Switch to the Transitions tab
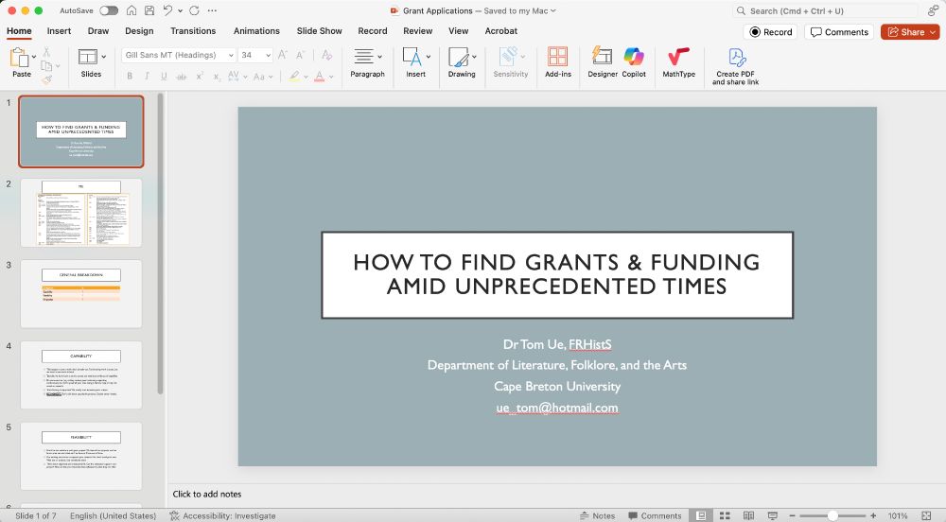946x522 pixels. click(x=193, y=31)
